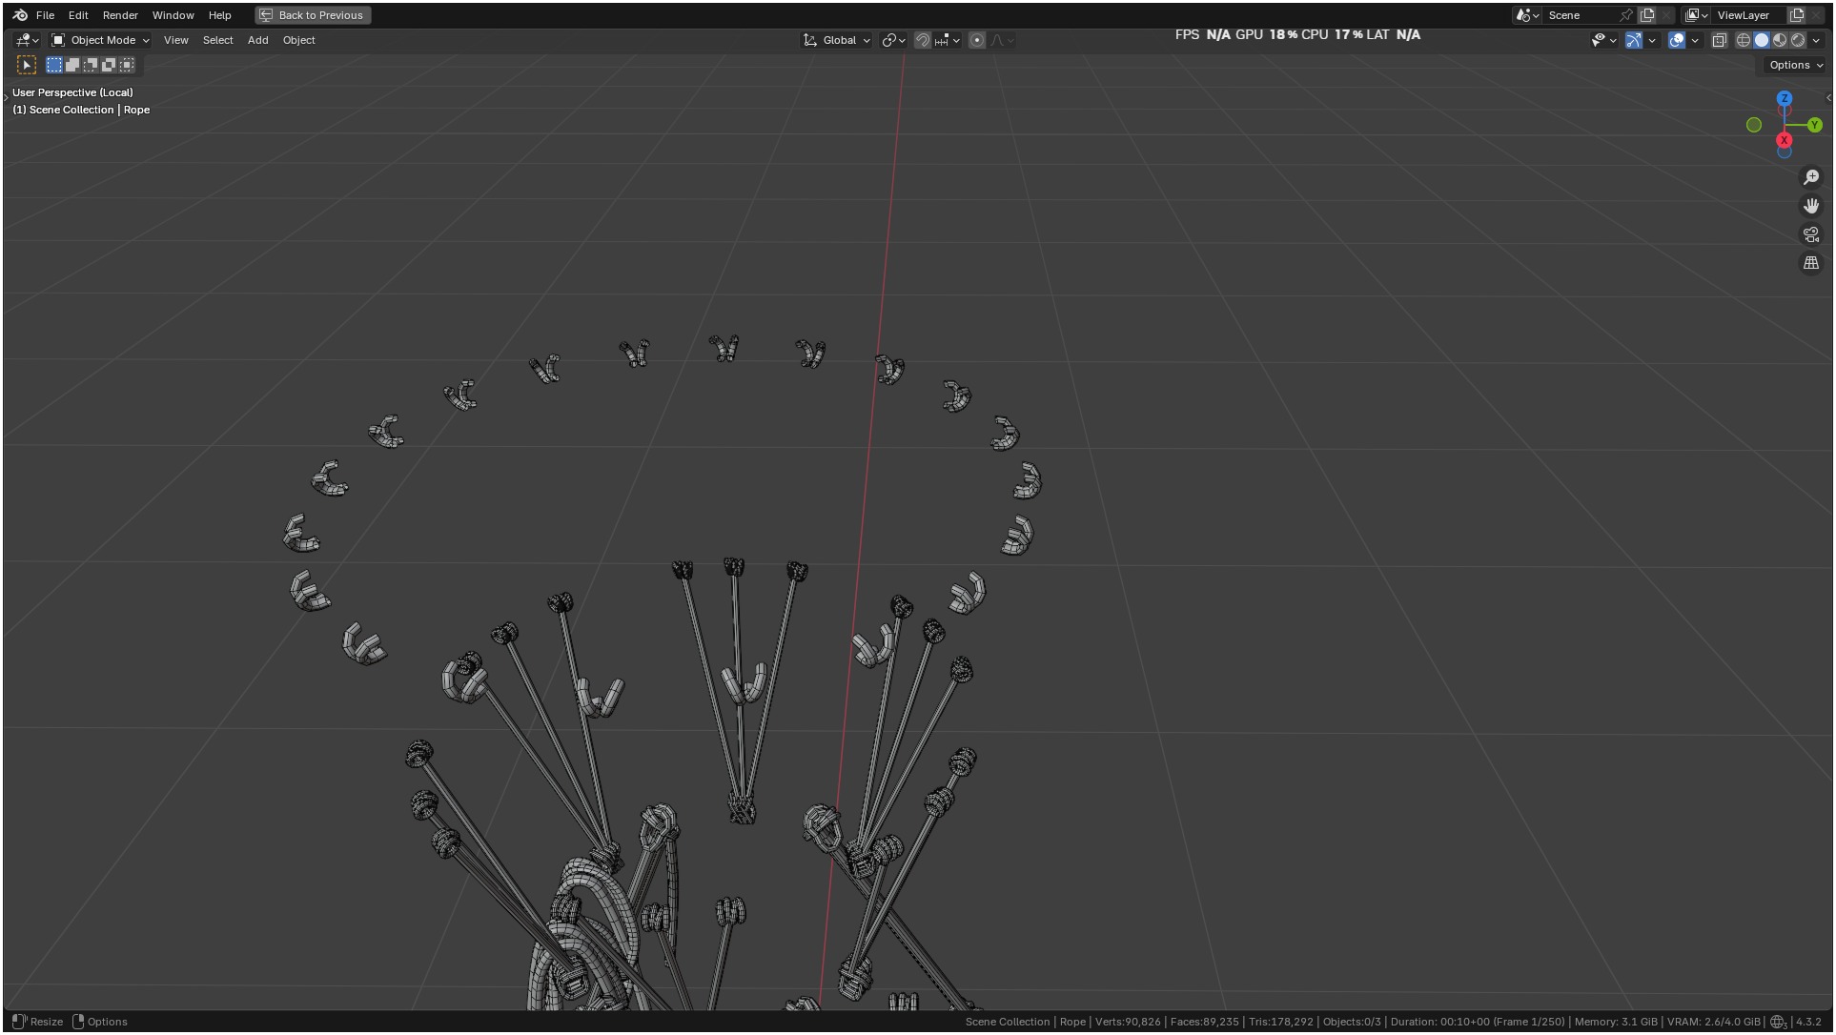The image size is (1836, 1035).
Task: Click the Back to Previous button
Action: (x=313, y=15)
